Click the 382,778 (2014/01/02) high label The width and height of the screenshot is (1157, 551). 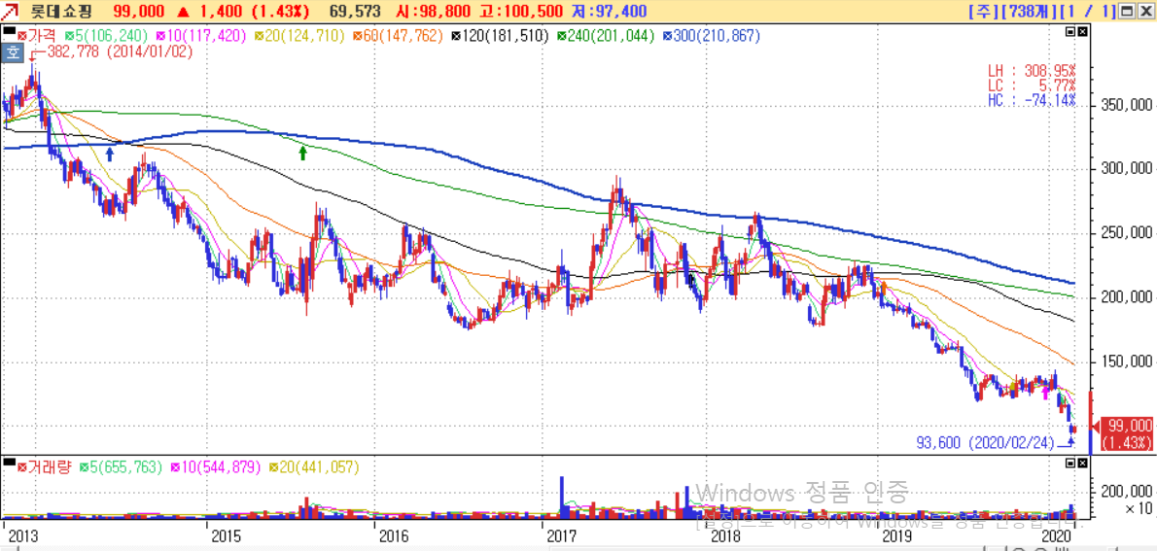pos(120,51)
